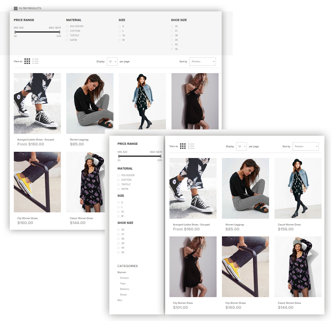Screen dimensions: 331x321
Task: Select list view icon beside the sidebar filters
Action: [191, 146]
